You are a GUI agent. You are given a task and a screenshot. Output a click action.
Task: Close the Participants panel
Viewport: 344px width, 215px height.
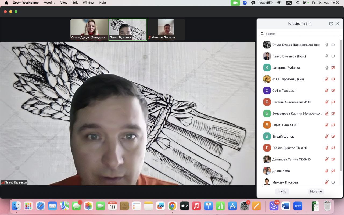point(337,24)
